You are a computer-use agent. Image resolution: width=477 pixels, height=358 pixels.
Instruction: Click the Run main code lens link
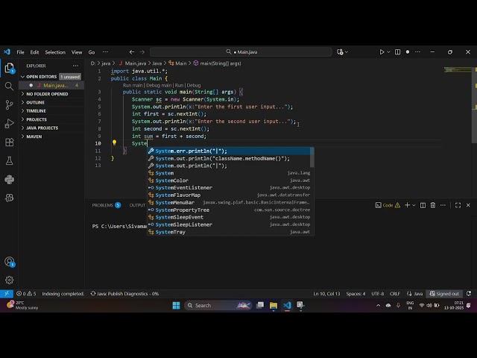tap(133, 85)
